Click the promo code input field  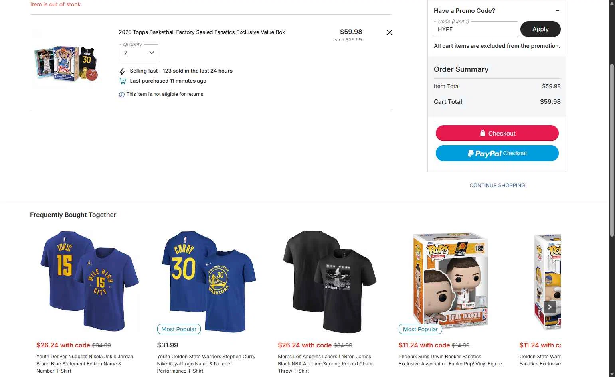click(476, 29)
